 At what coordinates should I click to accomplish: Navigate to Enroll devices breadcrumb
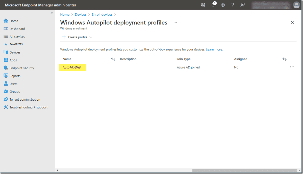(102, 15)
